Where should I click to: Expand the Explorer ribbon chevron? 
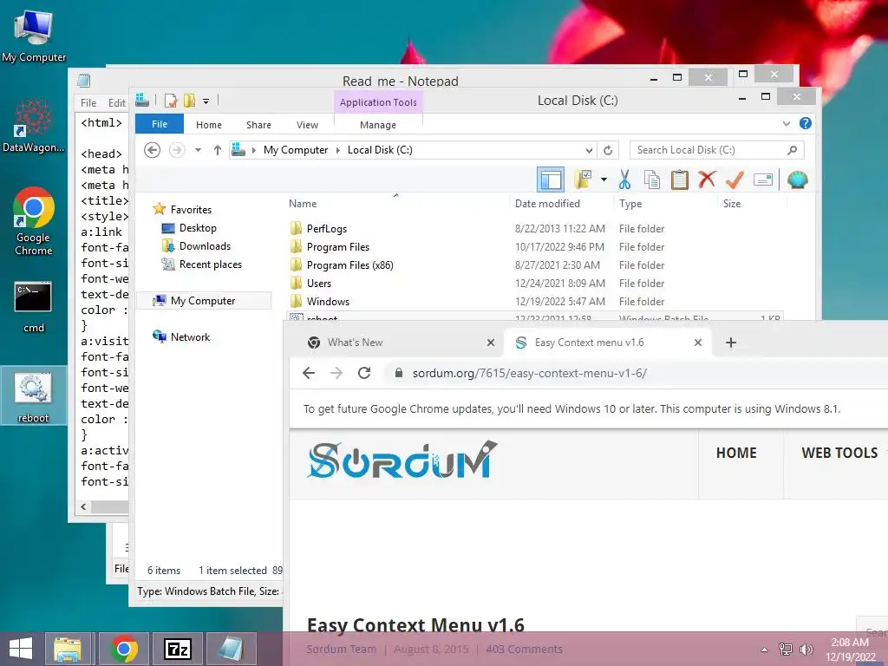pos(786,123)
